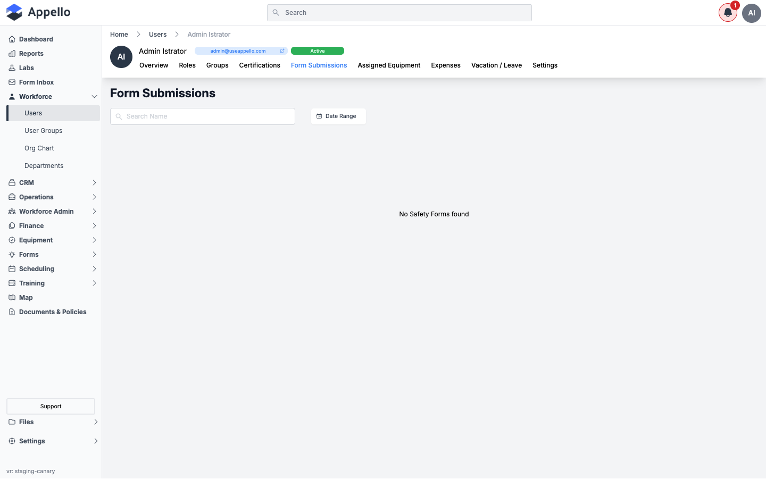Viewport: 766px width, 488px height.
Task: Click the Dashboard home icon
Action: (x=12, y=39)
